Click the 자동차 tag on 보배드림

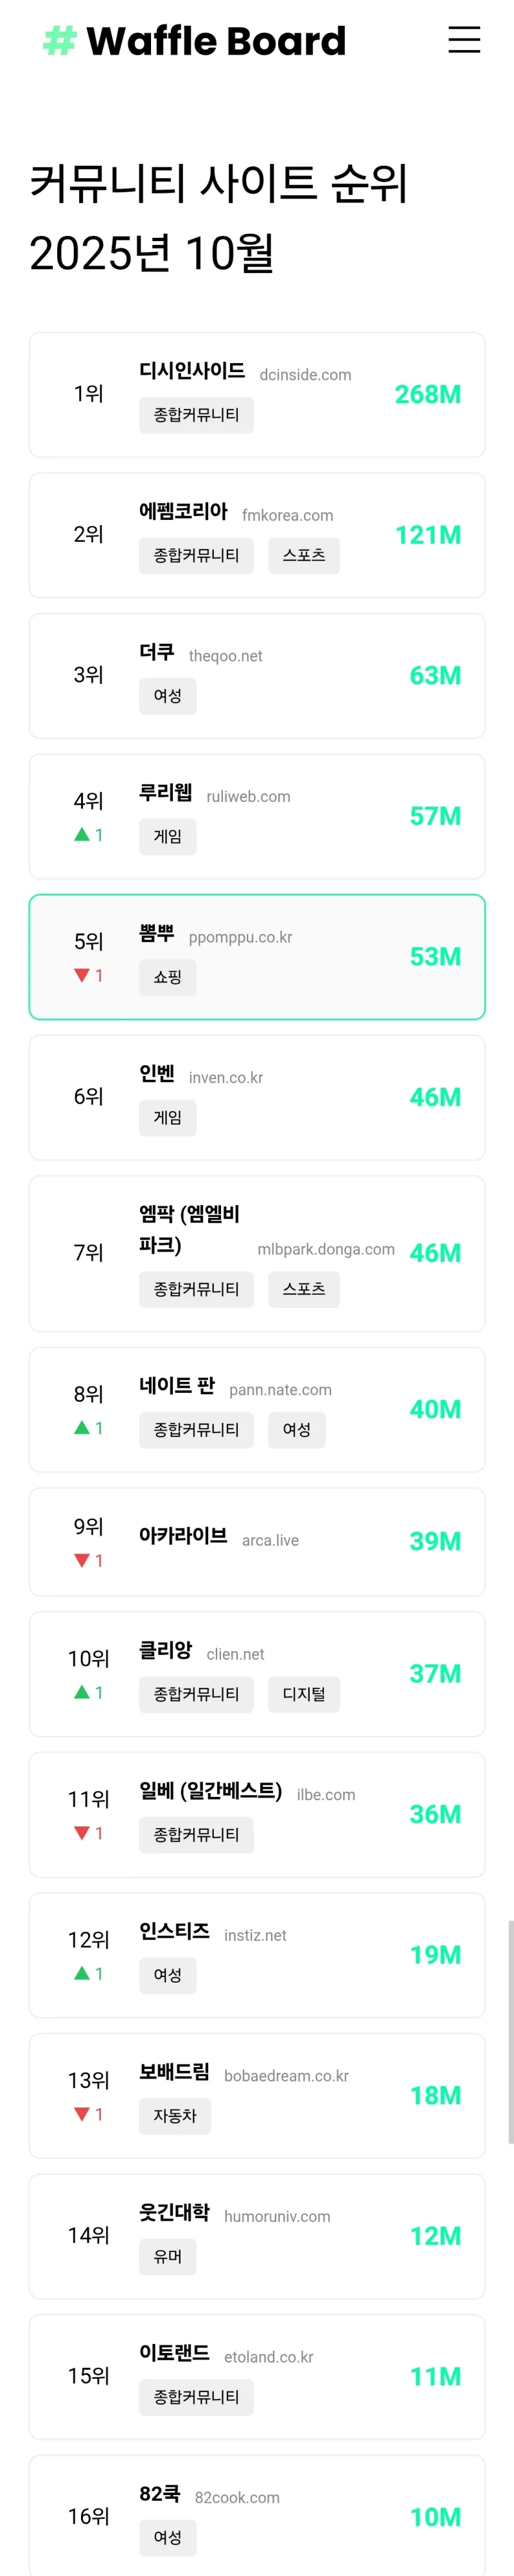[x=175, y=2115]
